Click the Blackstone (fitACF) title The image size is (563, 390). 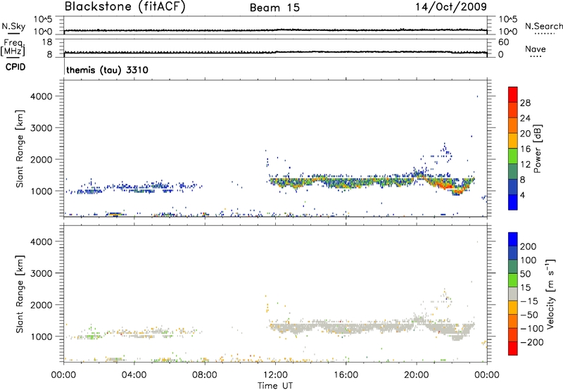(125, 6)
